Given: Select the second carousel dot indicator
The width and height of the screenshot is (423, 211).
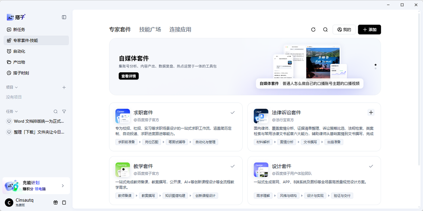Looking at the screenshot, I should (375, 68).
